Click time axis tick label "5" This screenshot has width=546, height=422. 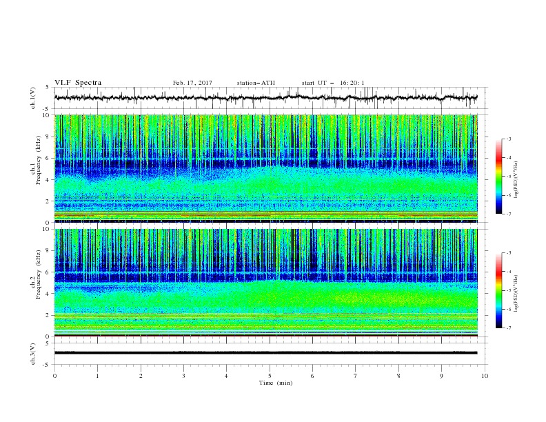[270, 376]
